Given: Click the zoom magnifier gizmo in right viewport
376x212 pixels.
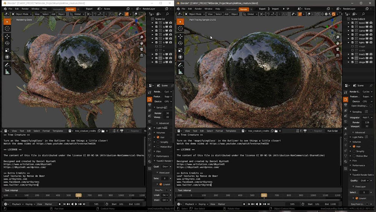Looking at the screenshot, I should [x=338, y=37].
